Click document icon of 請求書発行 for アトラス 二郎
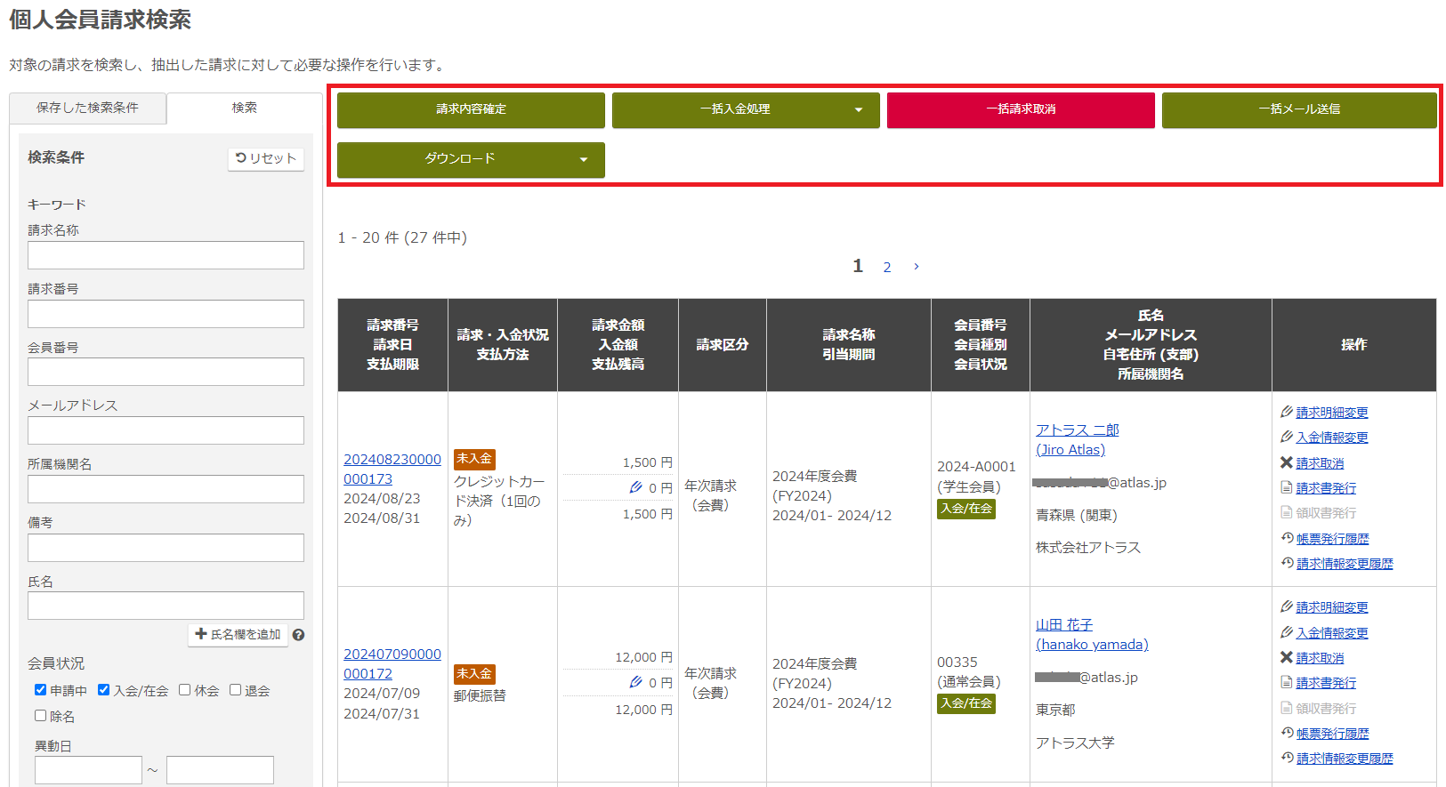The height and width of the screenshot is (787, 1446). click(1286, 487)
